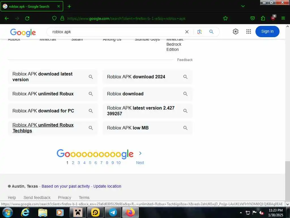Open the Extensions puzzle icon
The width and height of the screenshot is (290, 218).
click(x=263, y=18)
